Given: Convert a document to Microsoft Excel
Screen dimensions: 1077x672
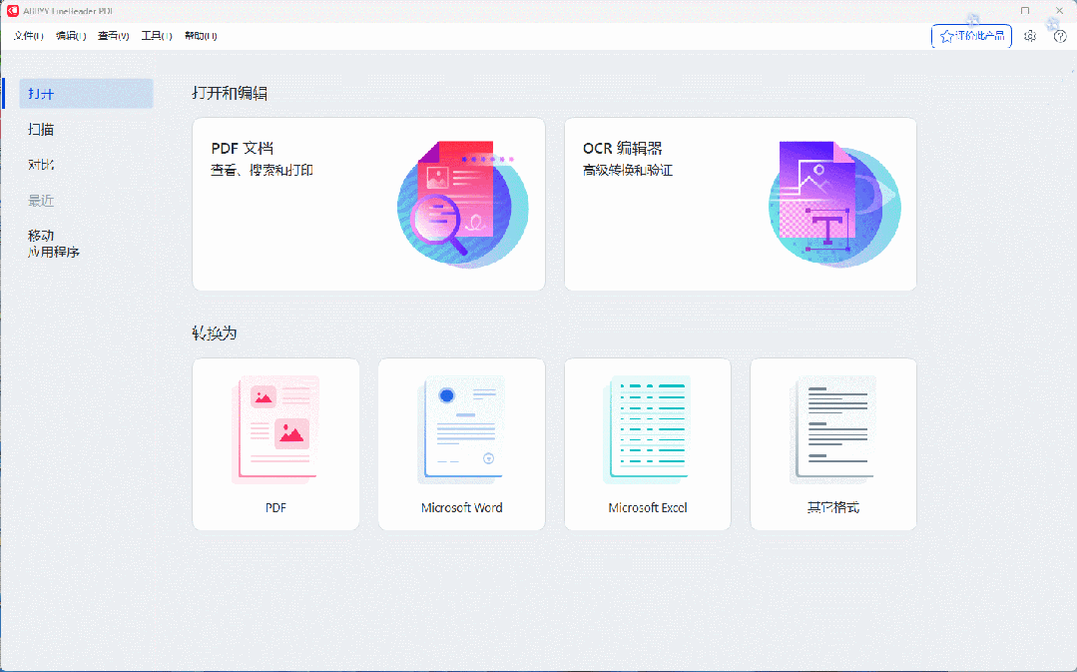Looking at the screenshot, I should coord(647,443).
